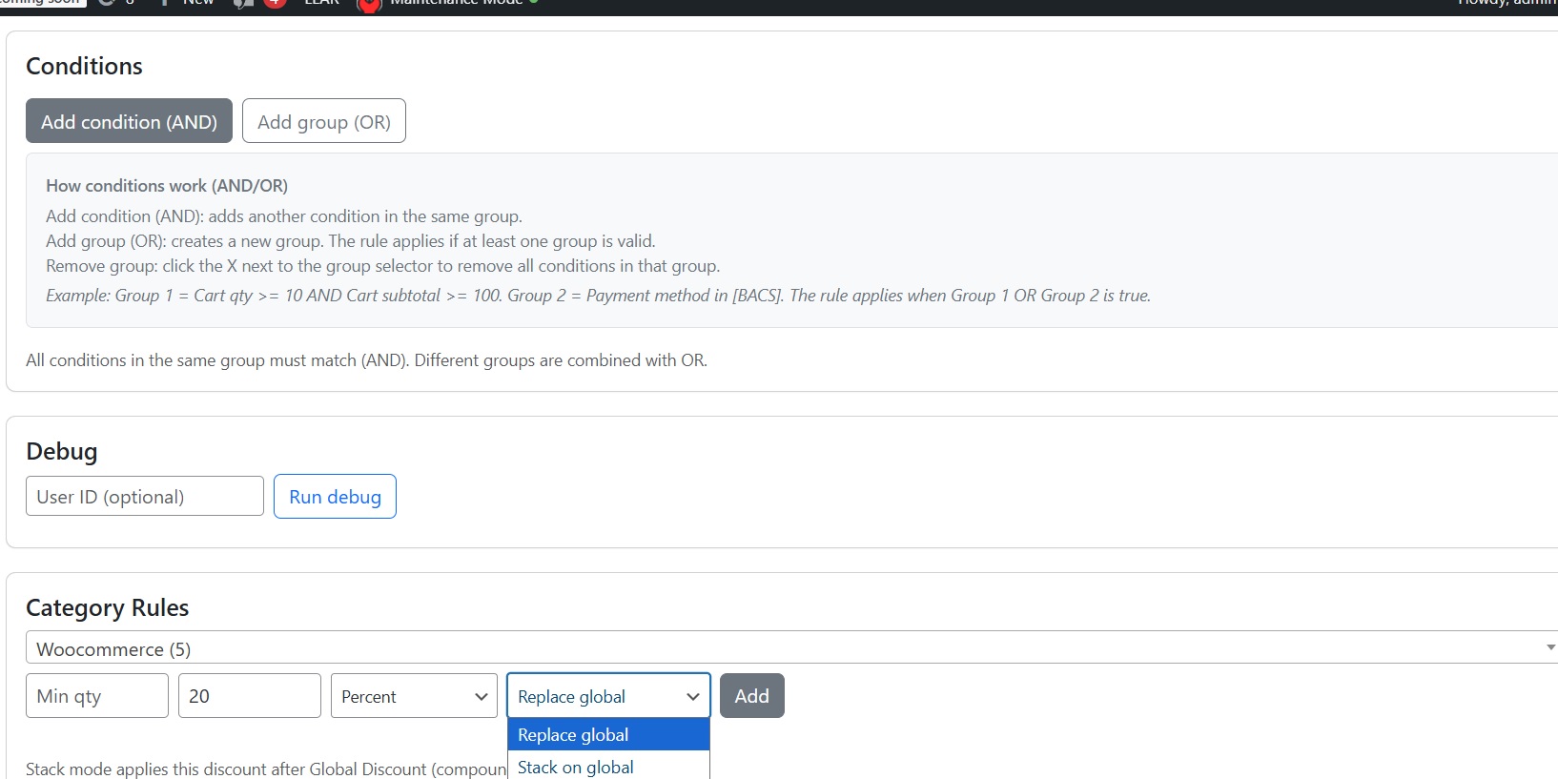
Task: Click the 'How conditions work (AND/OR)' title
Action: [167, 185]
